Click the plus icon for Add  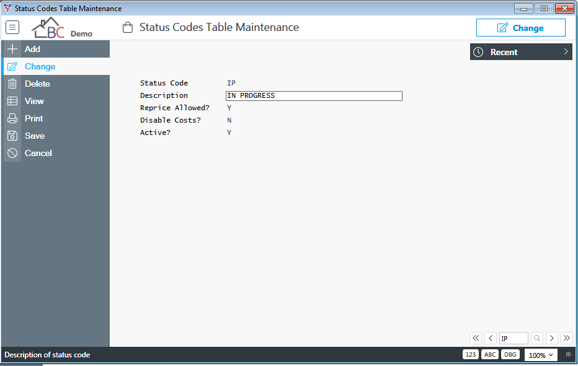click(x=12, y=49)
